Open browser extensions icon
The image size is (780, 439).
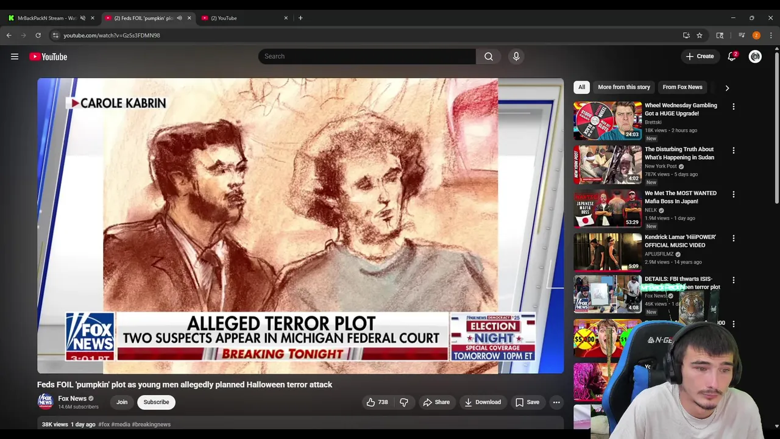720,35
